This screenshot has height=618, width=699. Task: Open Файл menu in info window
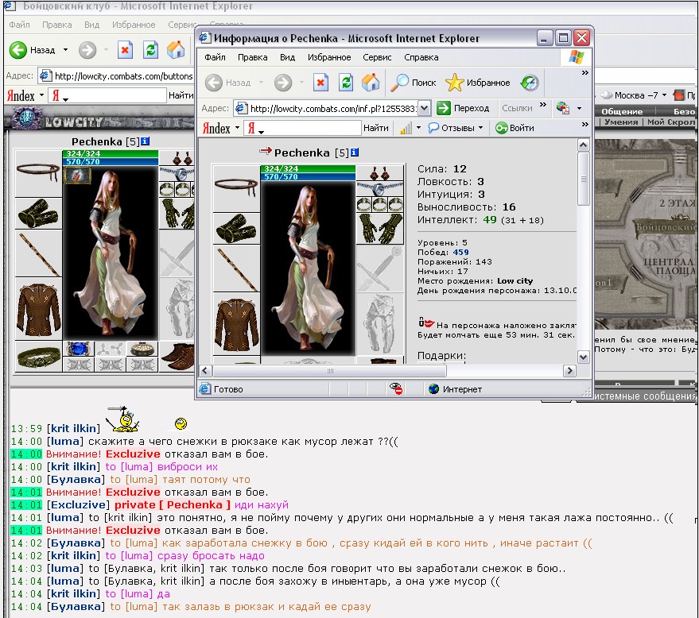[215, 57]
